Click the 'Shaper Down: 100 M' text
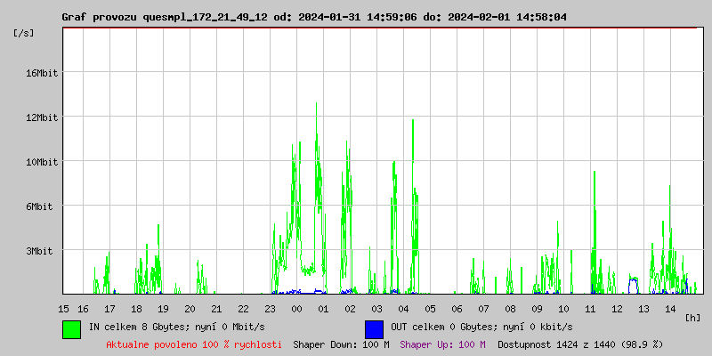The height and width of the screenshot is (356, 712). pyautogui.click(x=341, y=344)
